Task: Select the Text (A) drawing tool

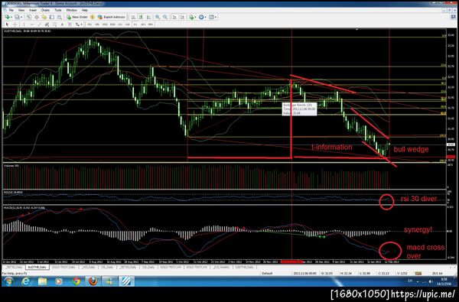Action: [63, 24]
